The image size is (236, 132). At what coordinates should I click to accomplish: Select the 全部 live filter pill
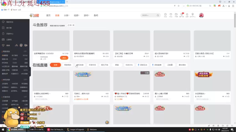tap(55, 65)
